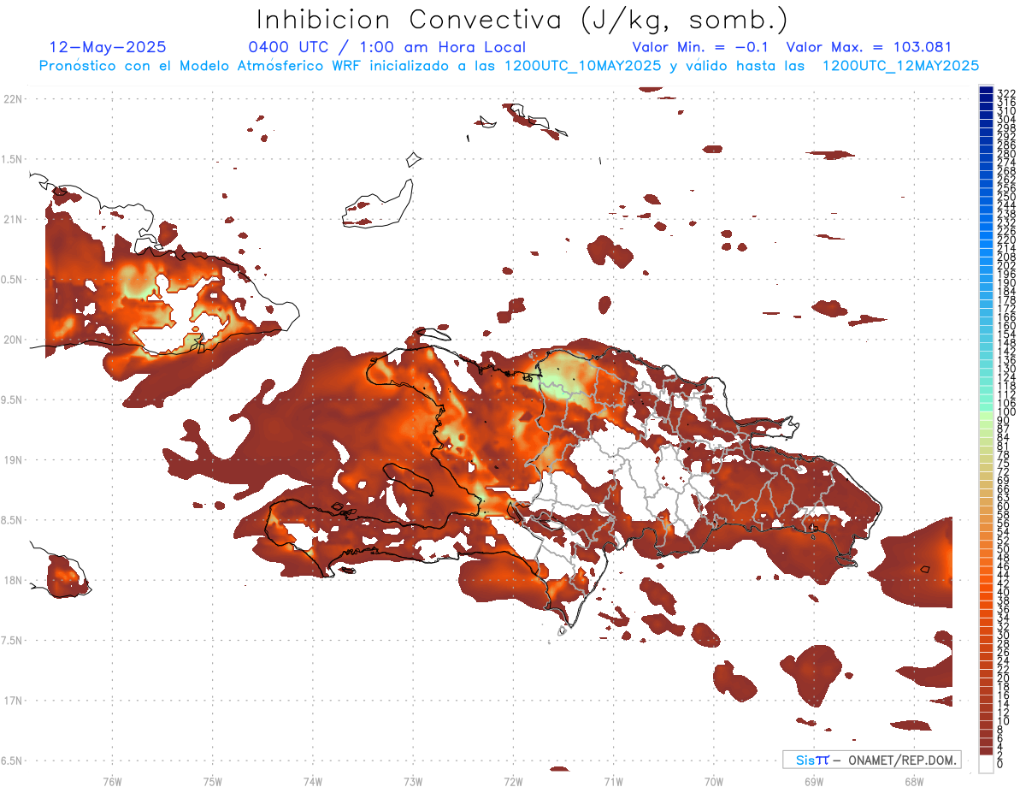
Task: Click the '20N' latitude label
Action: coord(12,340)
